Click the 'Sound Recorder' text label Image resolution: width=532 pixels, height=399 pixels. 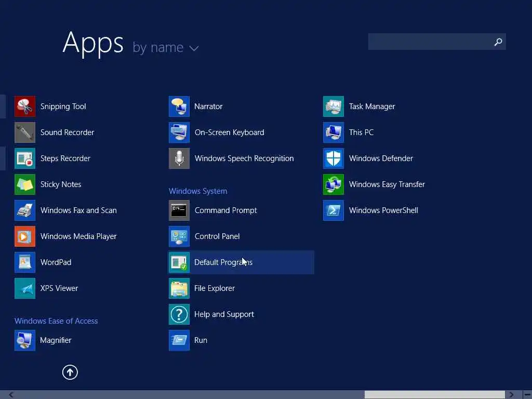(x=67, y=132)
